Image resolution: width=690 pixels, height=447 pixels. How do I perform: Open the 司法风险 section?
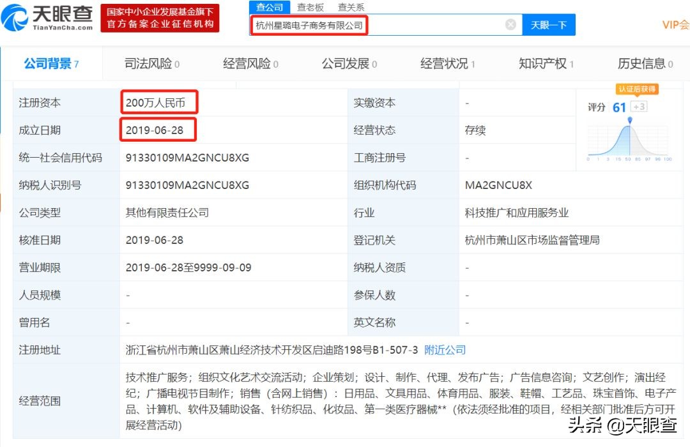coord(148,63)
